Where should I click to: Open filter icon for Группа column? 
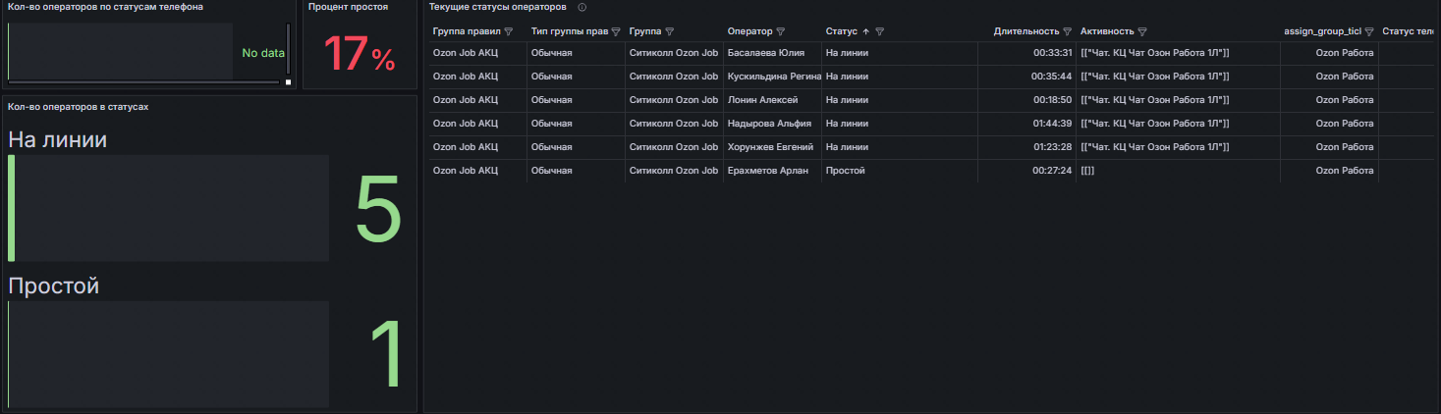(670, 31)
